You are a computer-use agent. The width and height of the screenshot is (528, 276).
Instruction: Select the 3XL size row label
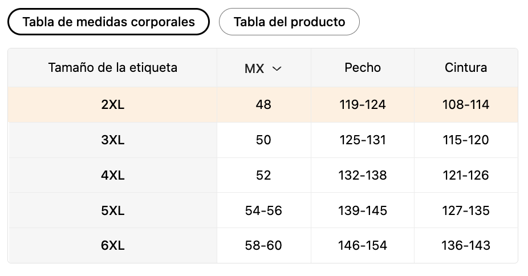113,140
